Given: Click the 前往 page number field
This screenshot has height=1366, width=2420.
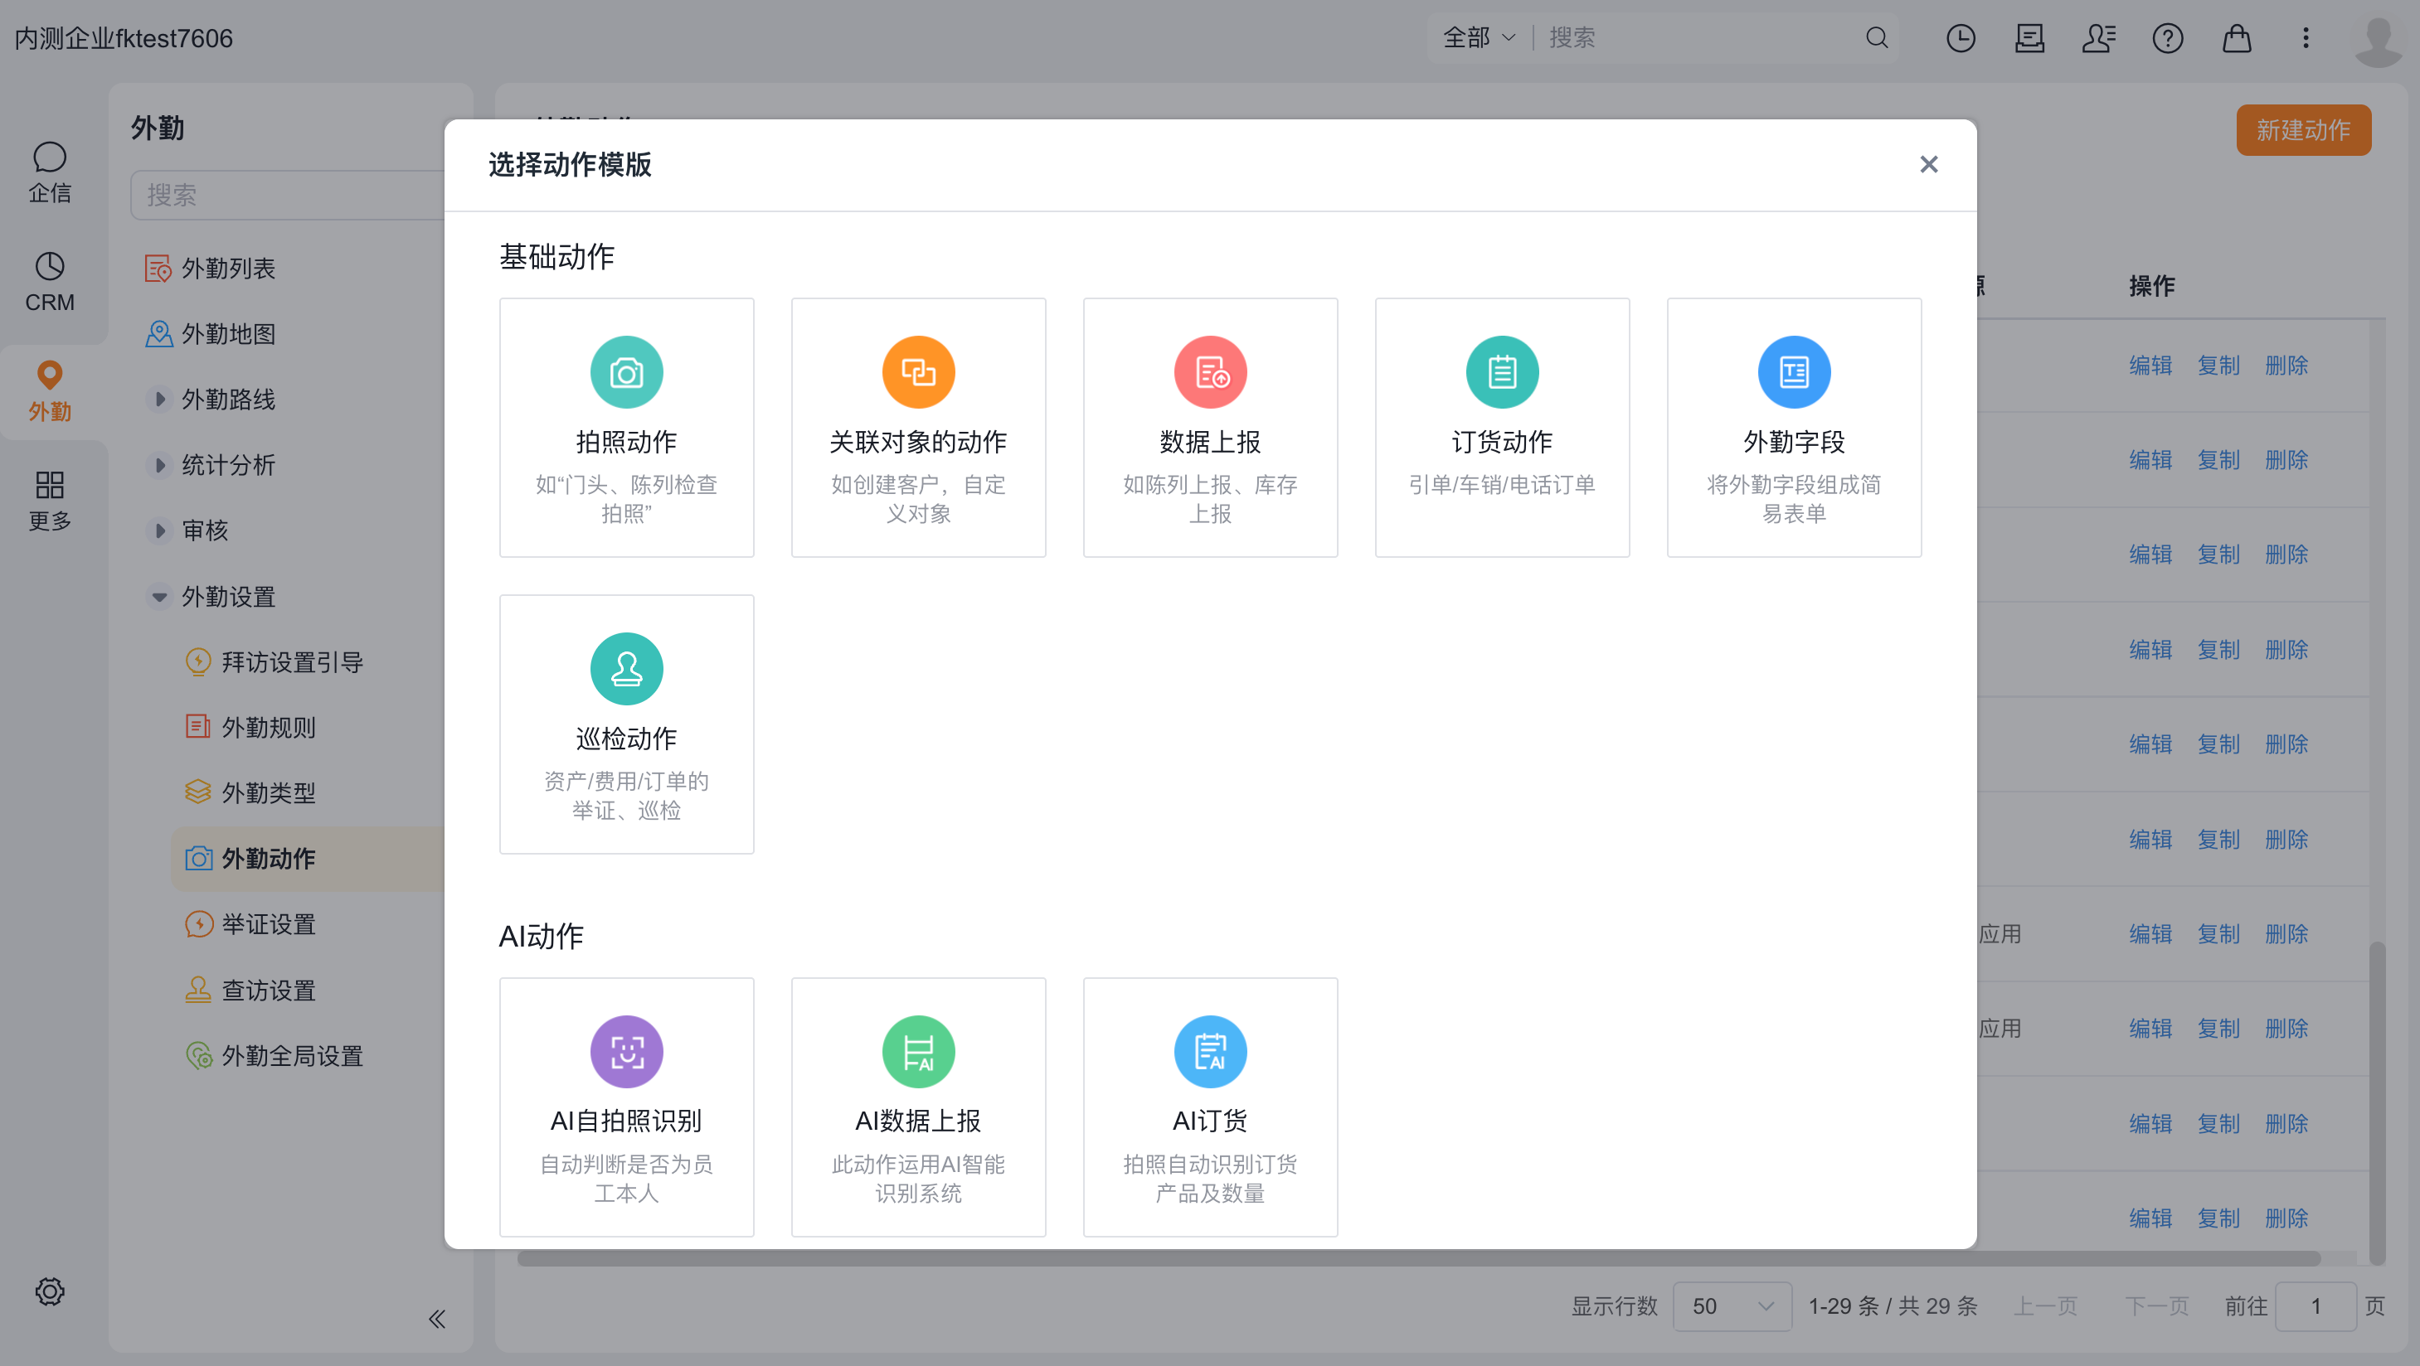Looking at the screenshot, I should click(2316, 1306).
